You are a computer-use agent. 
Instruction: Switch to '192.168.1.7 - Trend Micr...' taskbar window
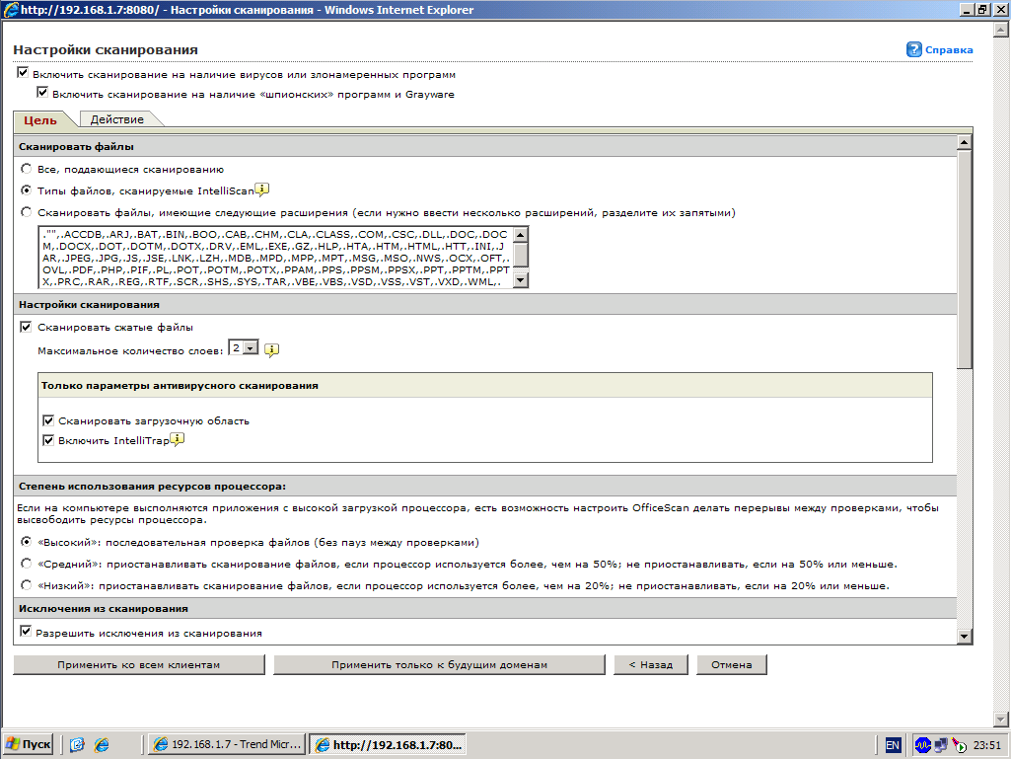pyautogui.click(x=227, y=745)
